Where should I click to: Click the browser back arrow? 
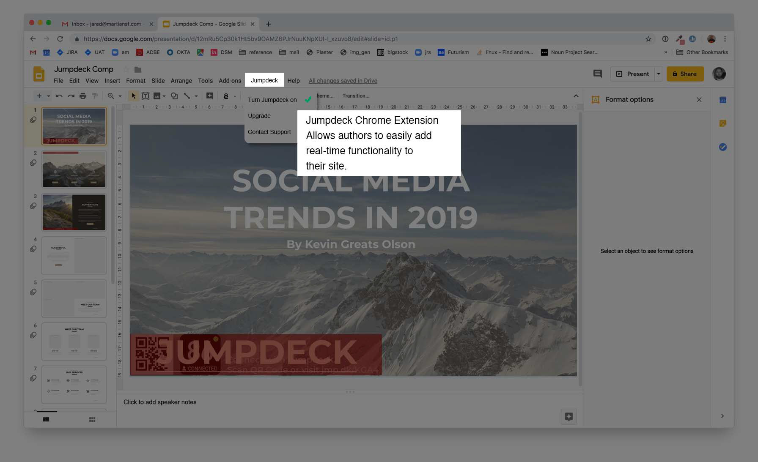click(x=33, y=39)
